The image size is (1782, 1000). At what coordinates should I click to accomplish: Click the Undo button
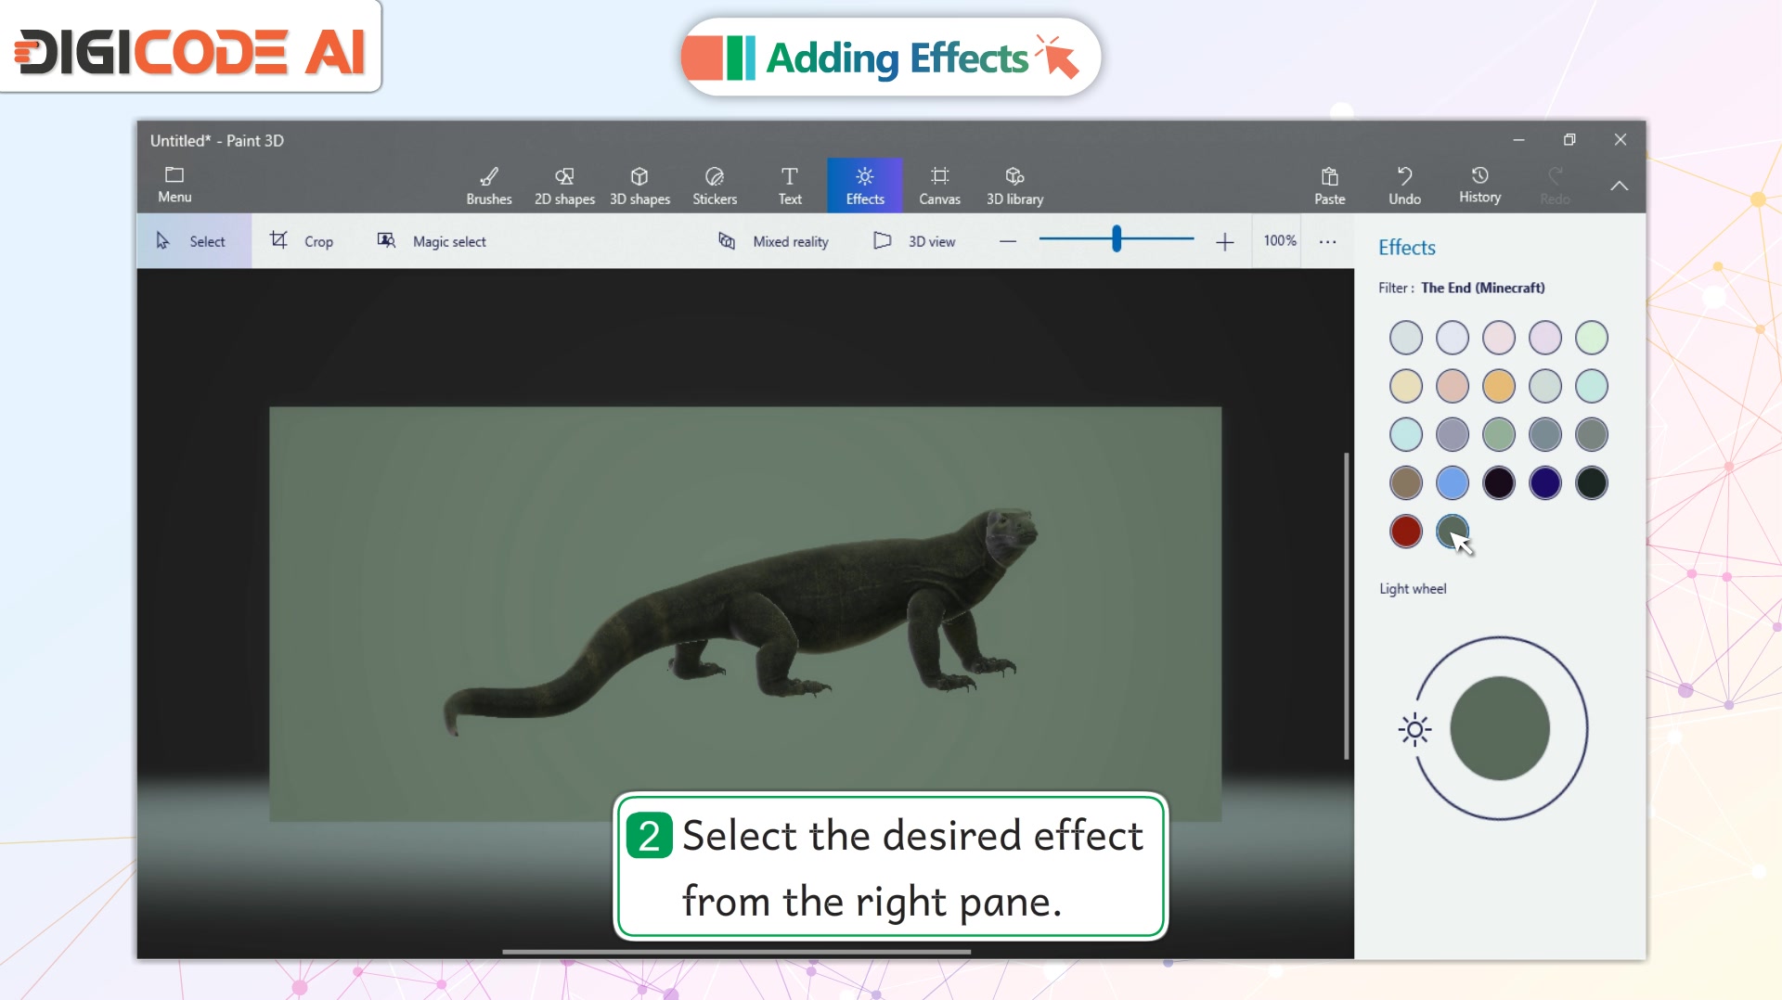tap(1404, 186)
